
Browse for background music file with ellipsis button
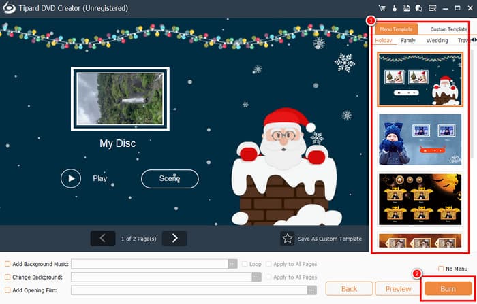232,264
